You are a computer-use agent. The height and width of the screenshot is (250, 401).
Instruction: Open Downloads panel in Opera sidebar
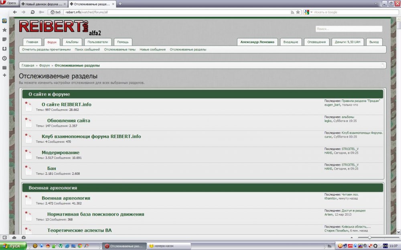[4, 49]
